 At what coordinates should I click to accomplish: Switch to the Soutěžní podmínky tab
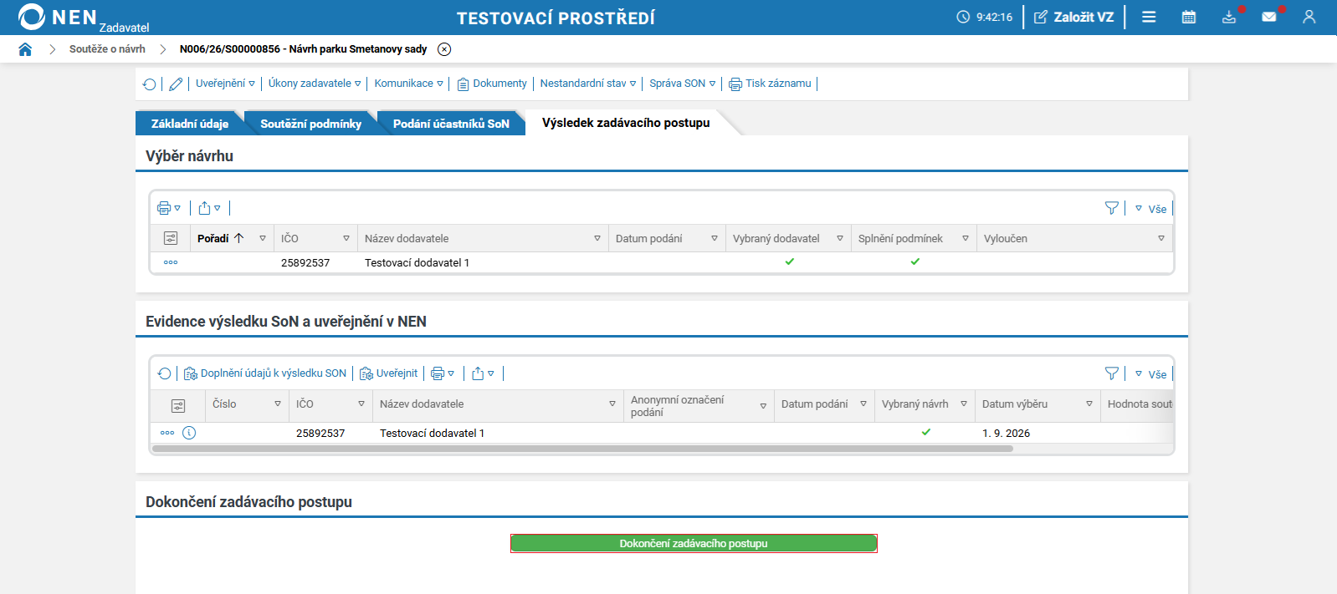310,124
